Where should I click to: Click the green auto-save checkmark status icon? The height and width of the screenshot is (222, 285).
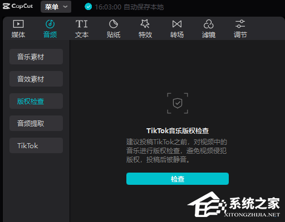click(88, 7)
